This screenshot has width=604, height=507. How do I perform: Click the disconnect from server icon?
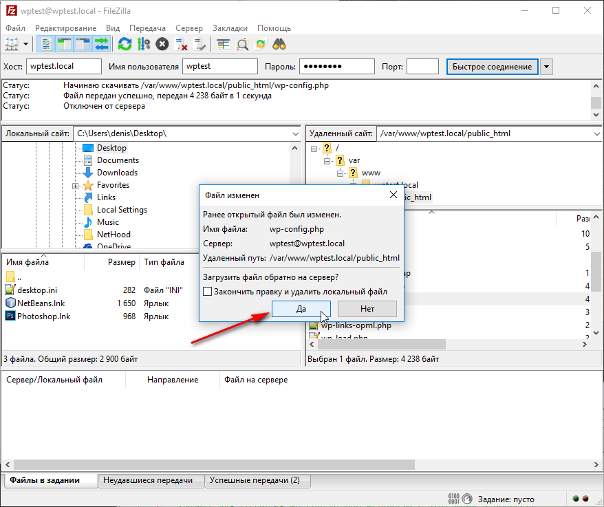click(182, 44)
